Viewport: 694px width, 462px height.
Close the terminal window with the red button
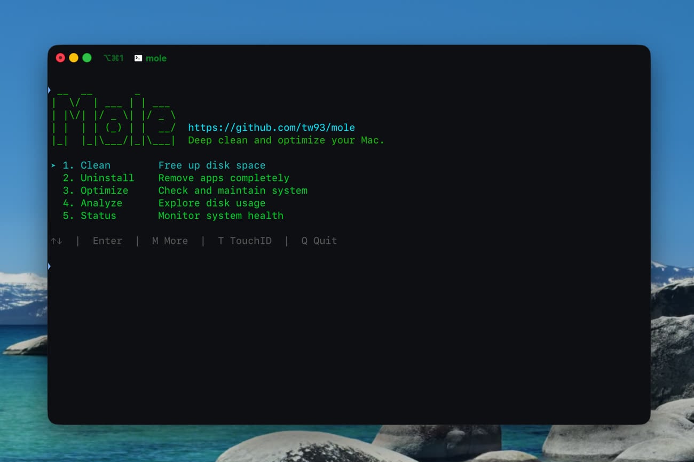pos(60,58)
